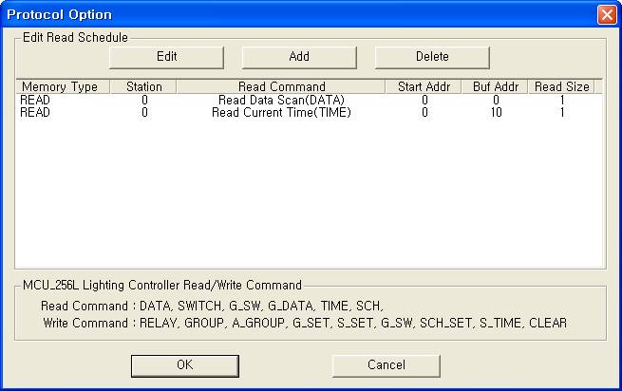The image size is (622, 391).
Task: Click Read Size value of DATA row
Action: (562, 100)
